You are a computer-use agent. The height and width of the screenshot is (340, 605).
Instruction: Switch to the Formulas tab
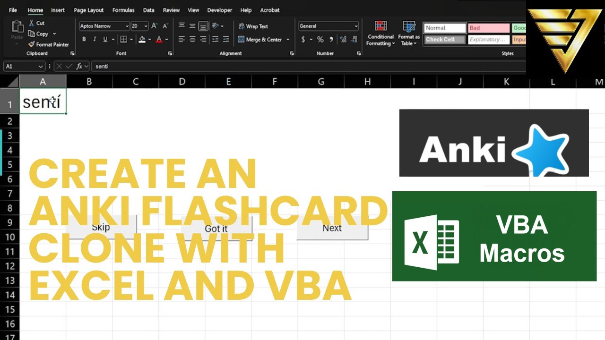pos(123,10)
